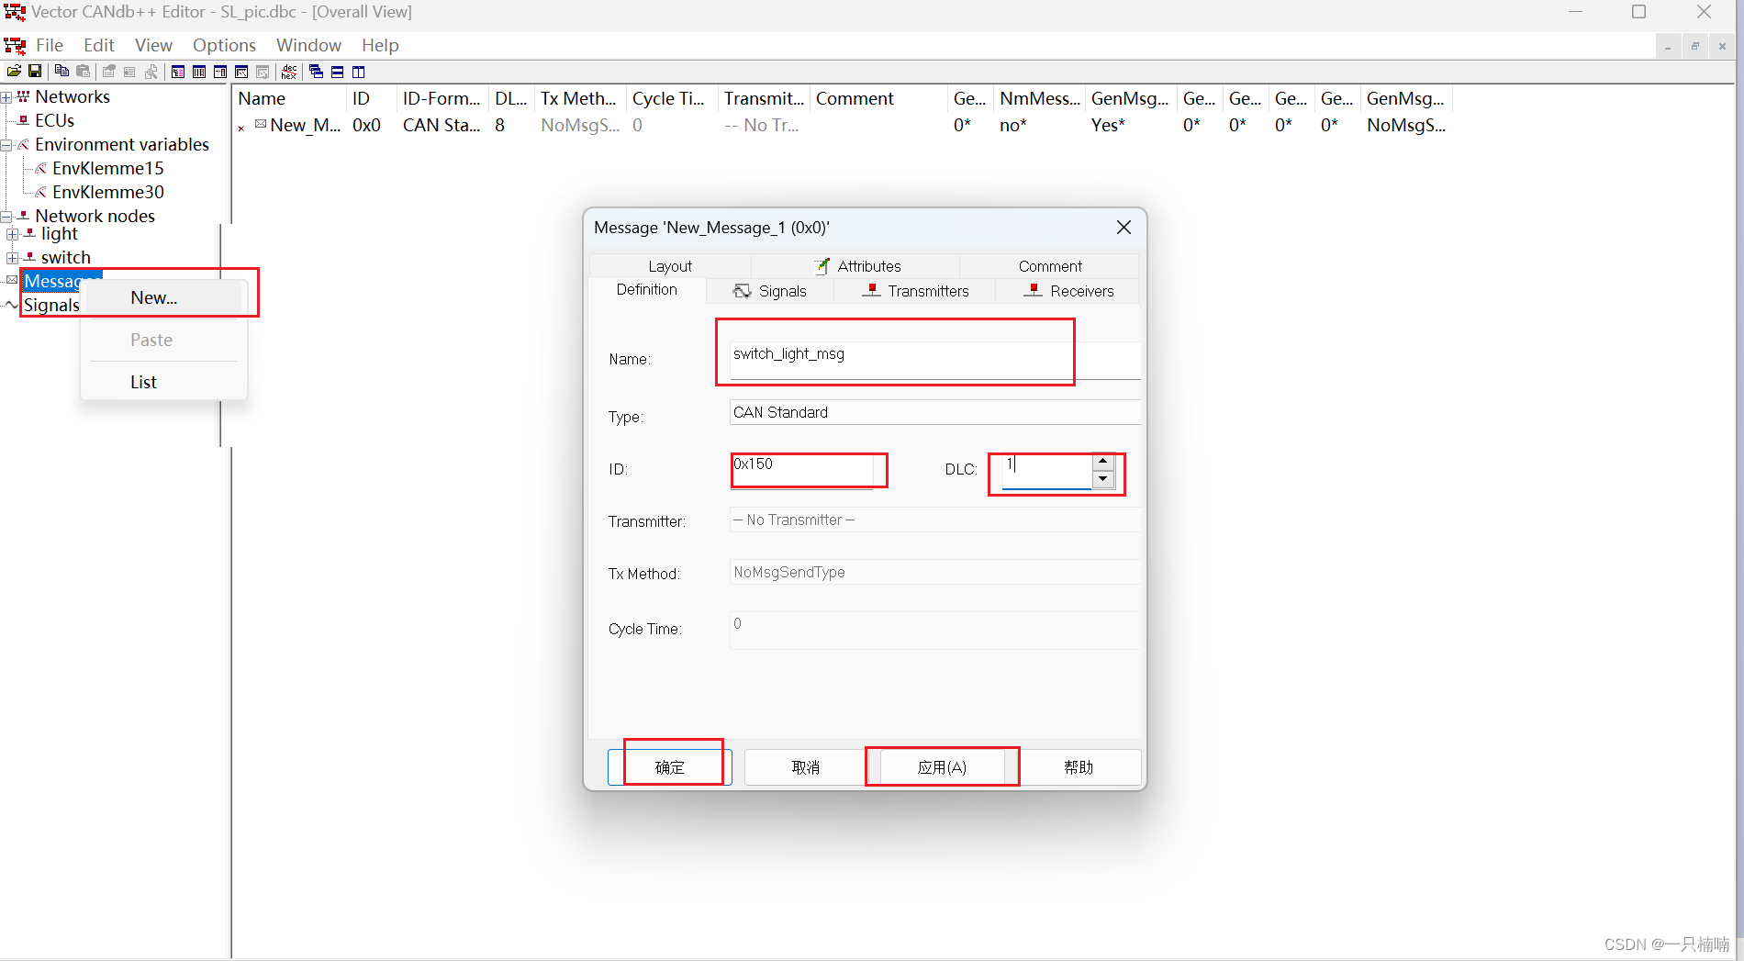Switch to the Receivers tab
This screenshot has height=961, width=1744.
(1068, 291)
